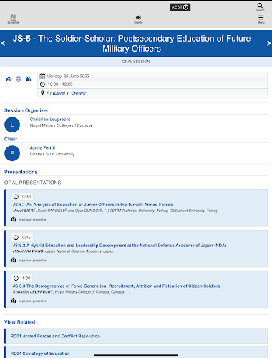Go to next session with right arrow
Image resolution: width=272 pixels, height=358 pixels.
point(268,43)
